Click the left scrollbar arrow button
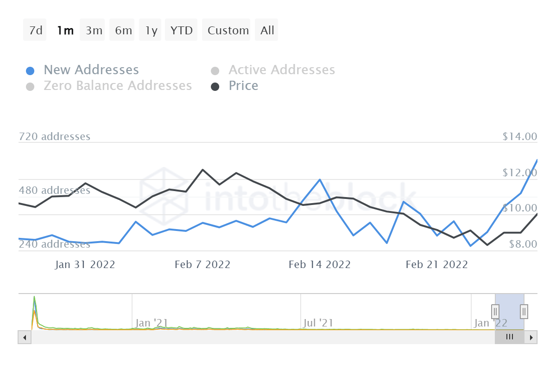Viewport: 556px width, 371px height. [x=25, y=337]
